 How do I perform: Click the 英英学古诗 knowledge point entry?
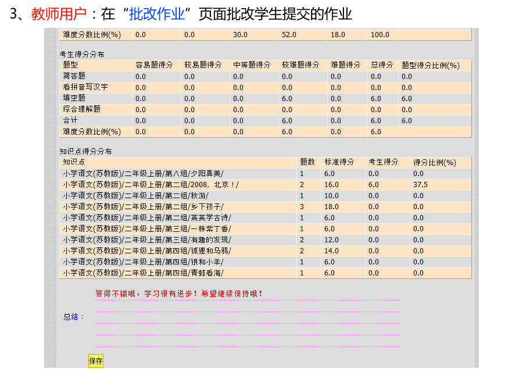click(146, 218)
